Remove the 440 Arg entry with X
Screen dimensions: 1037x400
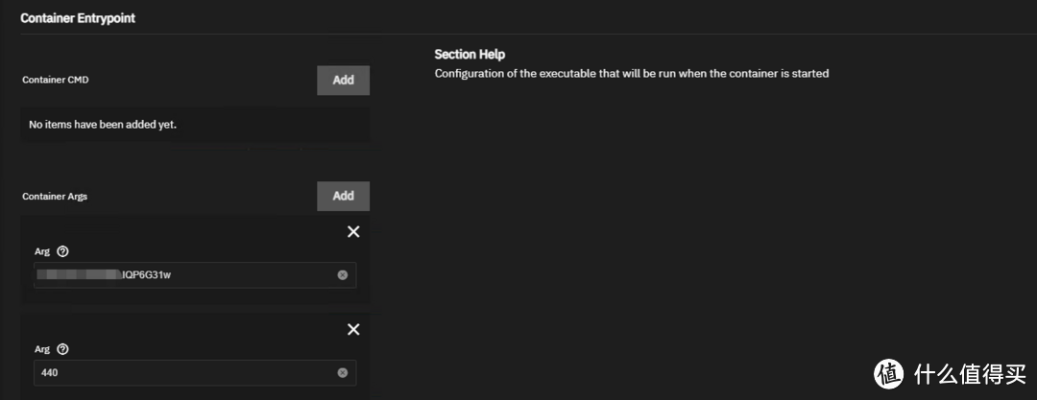(353, 329)
